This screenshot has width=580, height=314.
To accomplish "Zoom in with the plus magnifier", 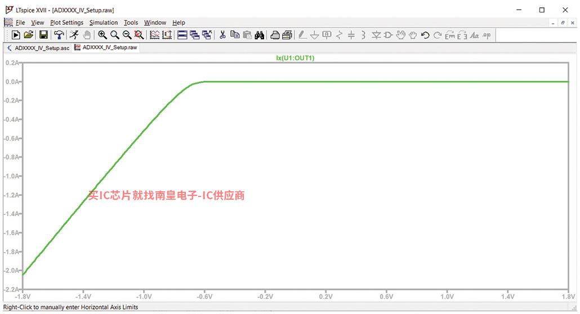I will (102, 35).
